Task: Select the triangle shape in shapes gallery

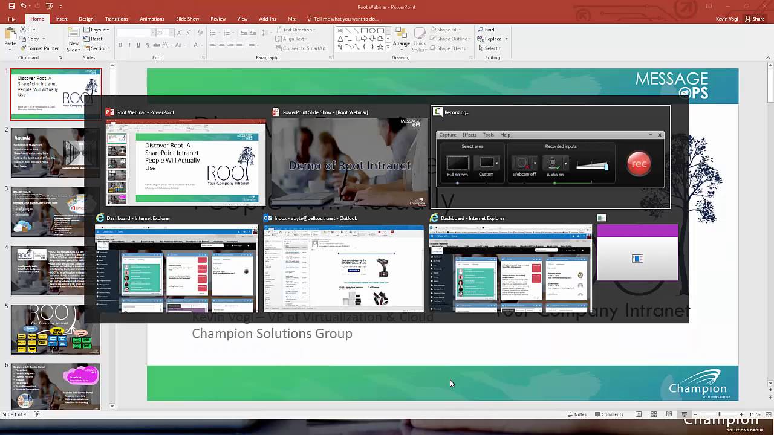Action: click(x=340, y=39)
